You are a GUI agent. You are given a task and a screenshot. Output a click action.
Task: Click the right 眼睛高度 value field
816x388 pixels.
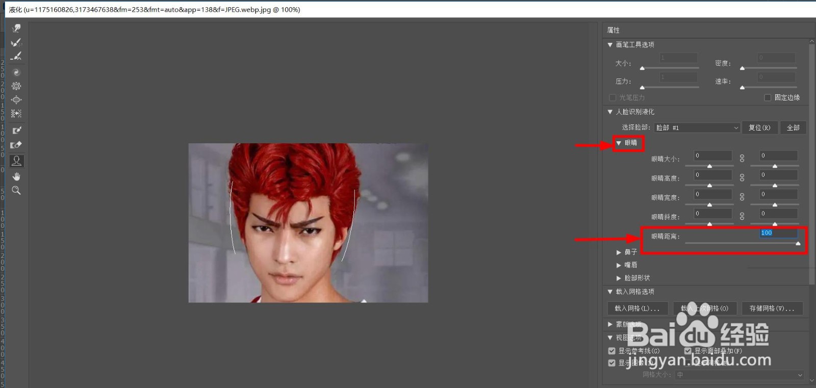point(778,175)
